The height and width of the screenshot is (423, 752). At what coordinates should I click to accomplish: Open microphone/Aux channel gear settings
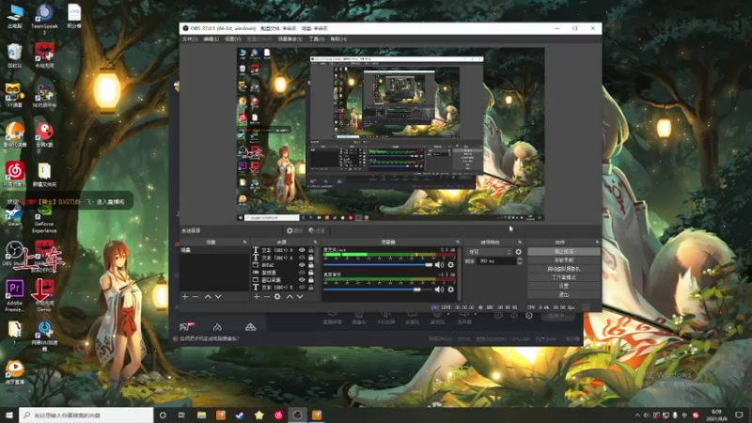click(x=451, y=265)
